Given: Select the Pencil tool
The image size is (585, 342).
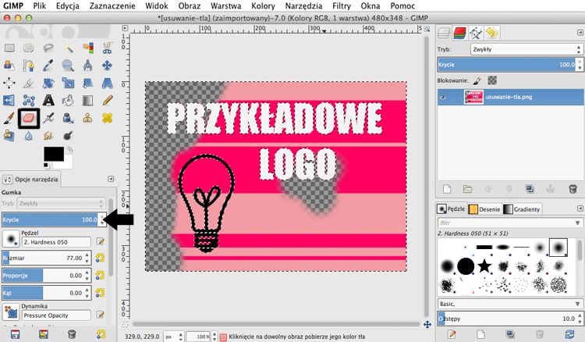Looking at the screenshot, I should [107, 101].
